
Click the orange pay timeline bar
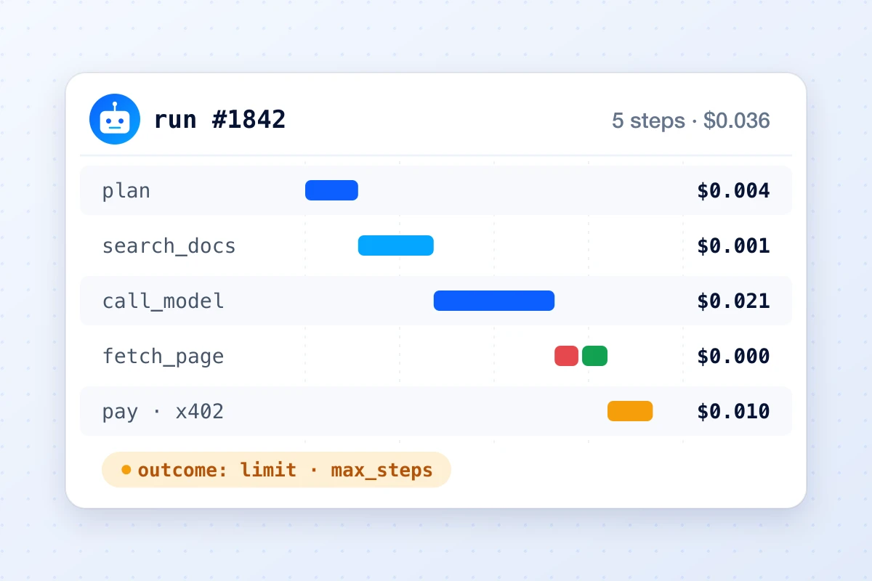pos(630,411)
